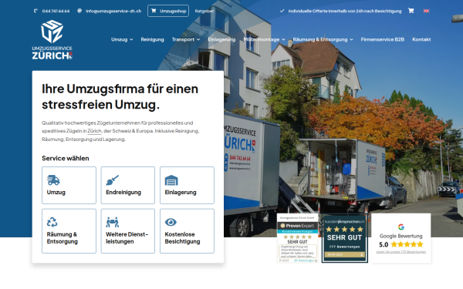Open the Einlagerung menu item

221,39
